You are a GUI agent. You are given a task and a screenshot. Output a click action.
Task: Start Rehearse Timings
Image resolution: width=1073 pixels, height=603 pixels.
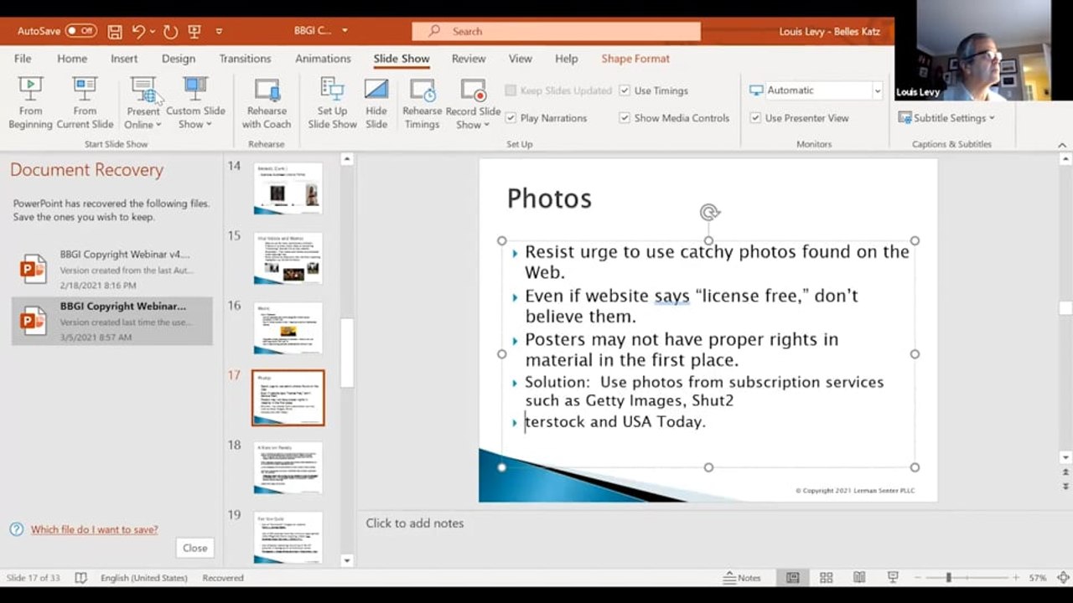pos(422,103)
